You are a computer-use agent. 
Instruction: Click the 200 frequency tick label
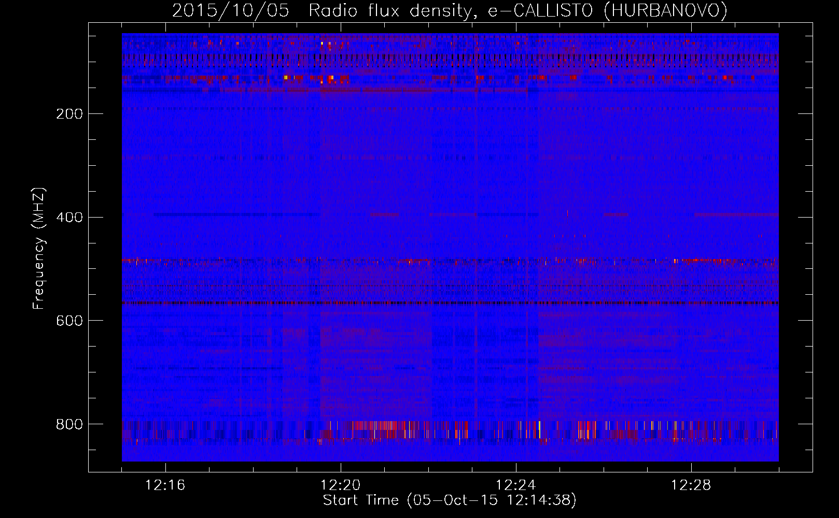pos(69,114)
